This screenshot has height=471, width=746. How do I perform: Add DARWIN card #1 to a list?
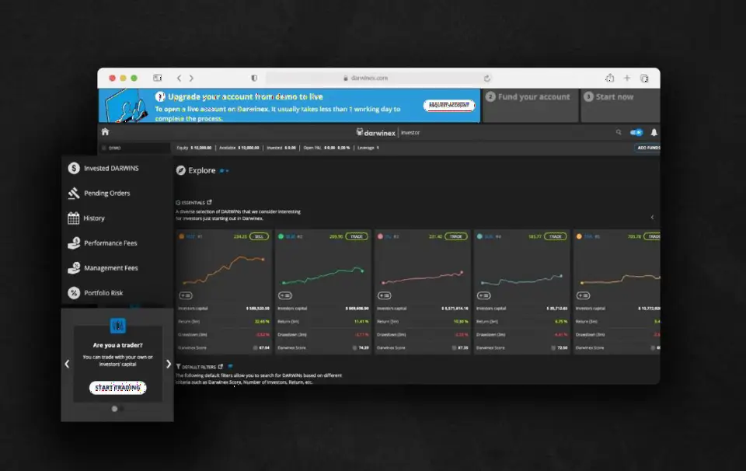(186, 295)
